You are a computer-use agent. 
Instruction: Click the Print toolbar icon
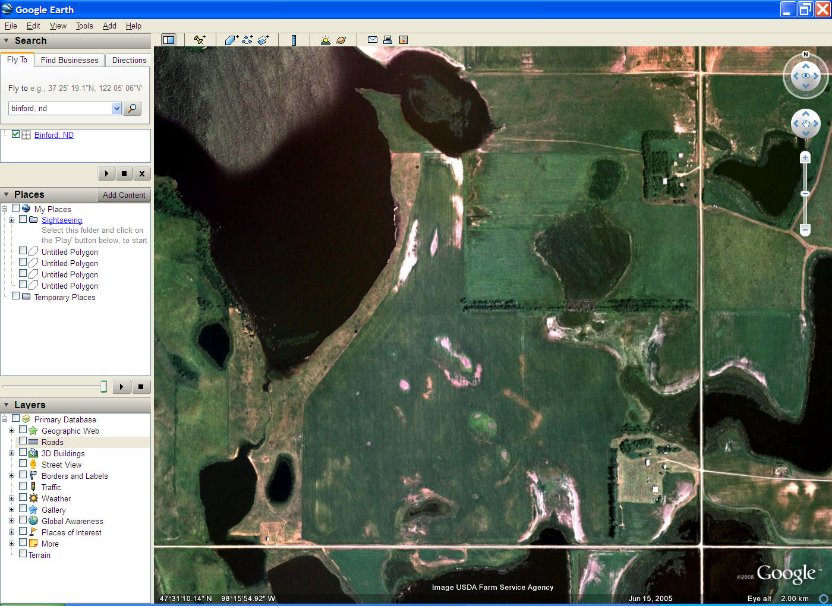click(x=387, y=40)
